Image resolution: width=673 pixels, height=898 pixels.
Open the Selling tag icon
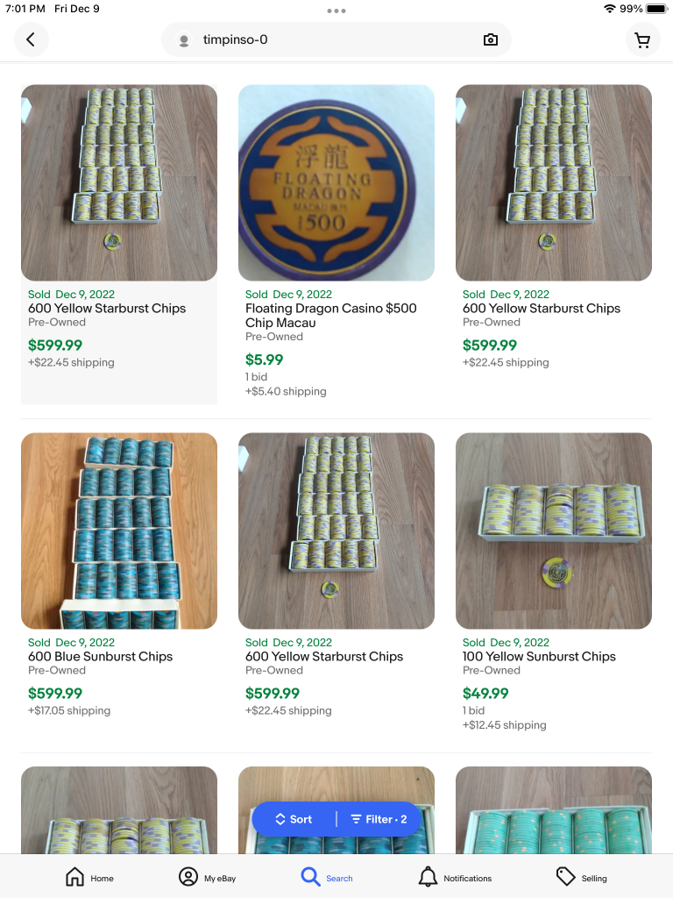click(x=565, y=876)
